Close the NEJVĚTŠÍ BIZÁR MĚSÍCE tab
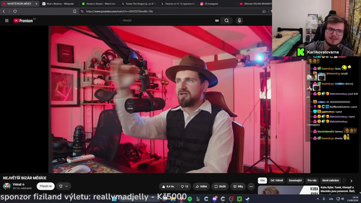 point(36,4)
